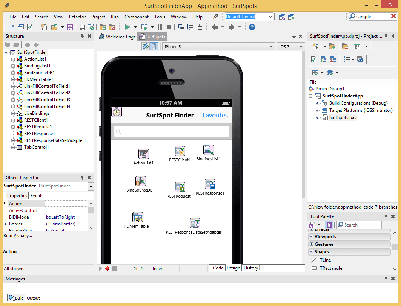The image size is (401, 306).
Task: Select the RESTClient1 component icon on form
Action: pyautogui.click(x=180, y=151)
